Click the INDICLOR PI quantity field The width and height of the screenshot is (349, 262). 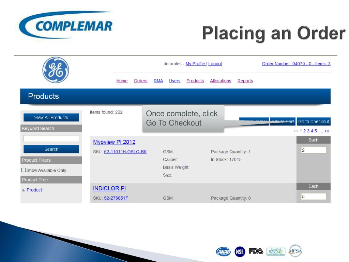coord(314,196)
